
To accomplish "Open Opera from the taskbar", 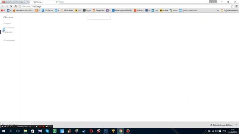I will coord(91,131).
